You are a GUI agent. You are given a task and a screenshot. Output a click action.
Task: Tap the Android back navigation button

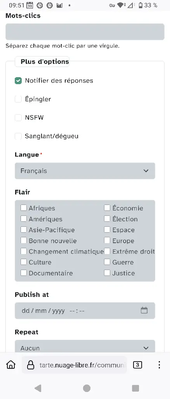38,388
